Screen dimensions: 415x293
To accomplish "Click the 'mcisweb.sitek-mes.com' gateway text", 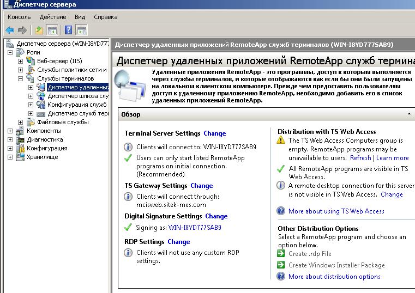I will 171,205.
